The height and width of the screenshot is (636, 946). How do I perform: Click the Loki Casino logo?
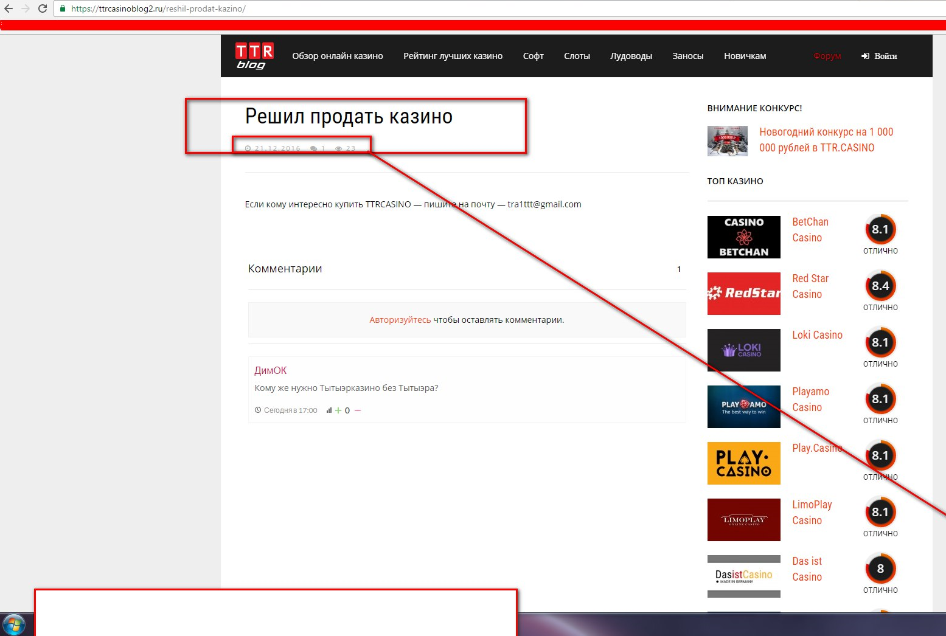pos(743,350)
